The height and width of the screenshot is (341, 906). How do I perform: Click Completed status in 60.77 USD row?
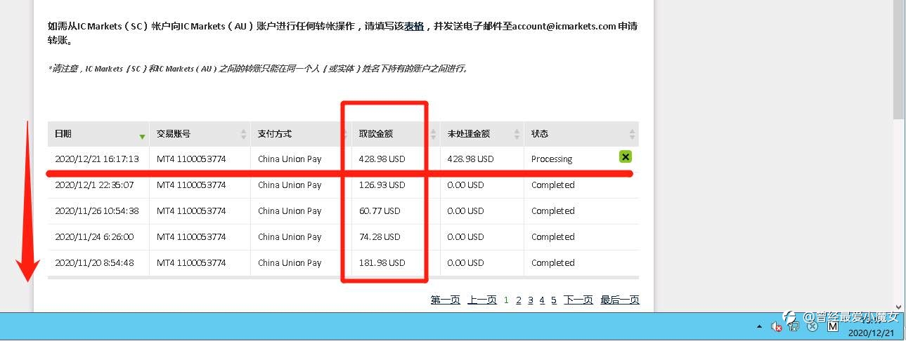tap(553, 211)
